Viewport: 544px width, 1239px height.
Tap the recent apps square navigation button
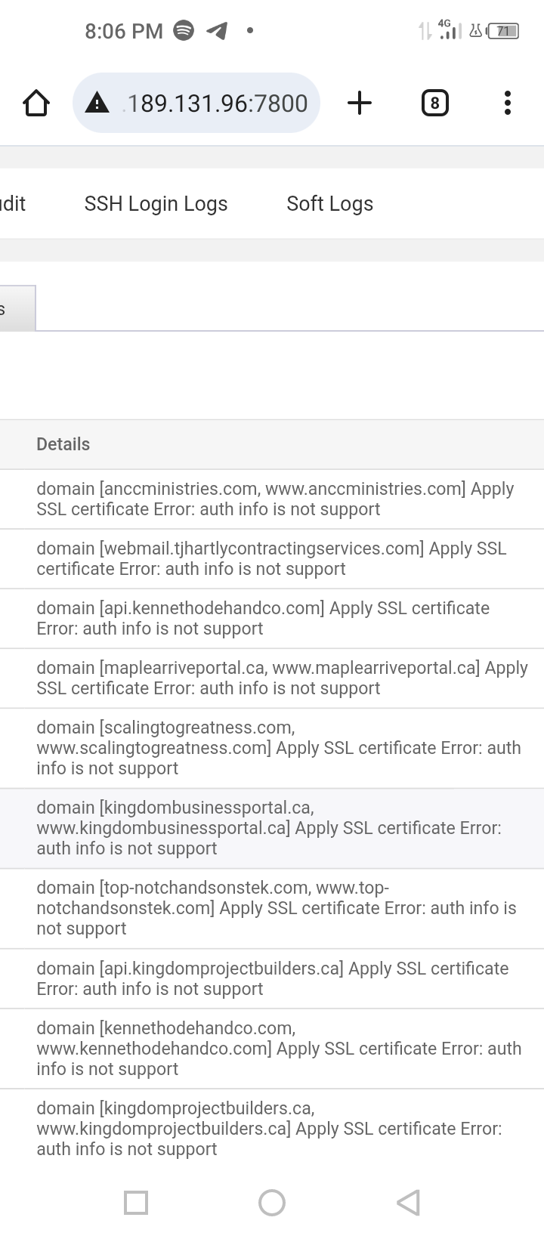[x=136, y=1203]
